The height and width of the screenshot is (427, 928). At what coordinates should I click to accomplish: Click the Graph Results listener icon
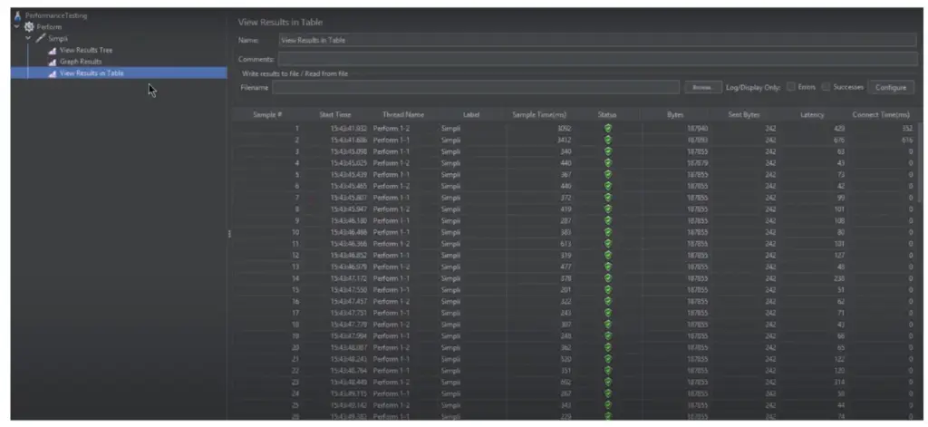(x=52, y=63)
